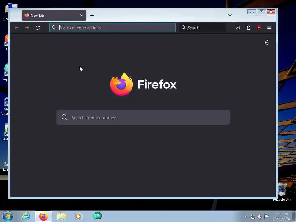Open the new tab personalize gear
This screenshot has width=296, height=222.
point(267,42)
